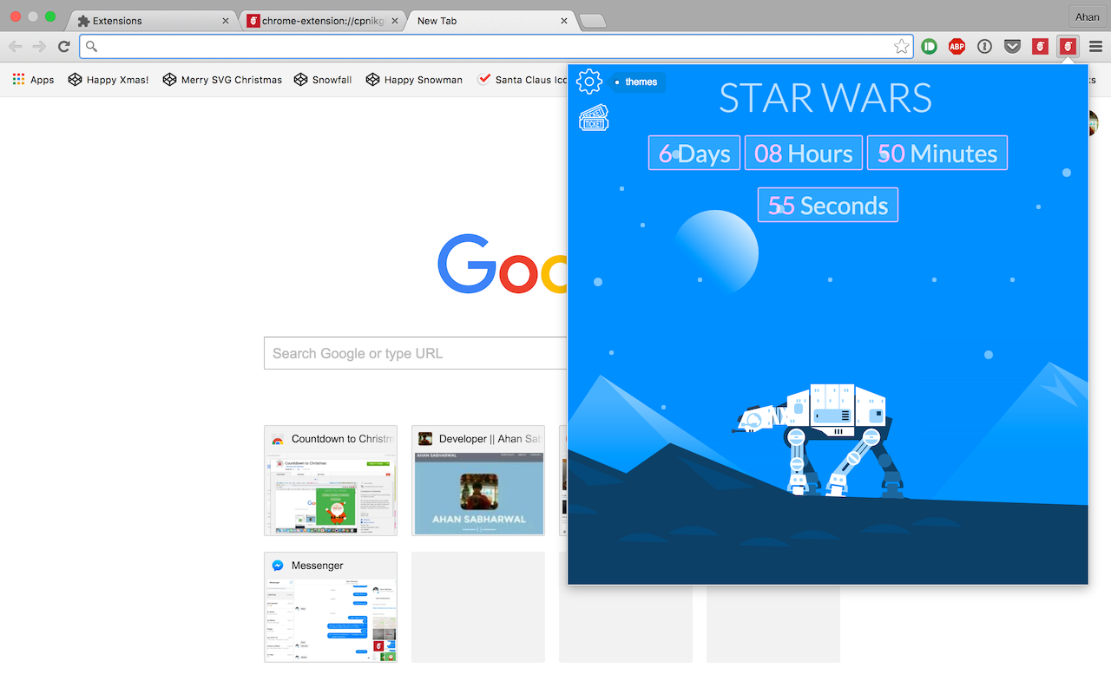Click the ticket icon in the popup
This screenshot has width=1111, height=694.
click(594, 118)
